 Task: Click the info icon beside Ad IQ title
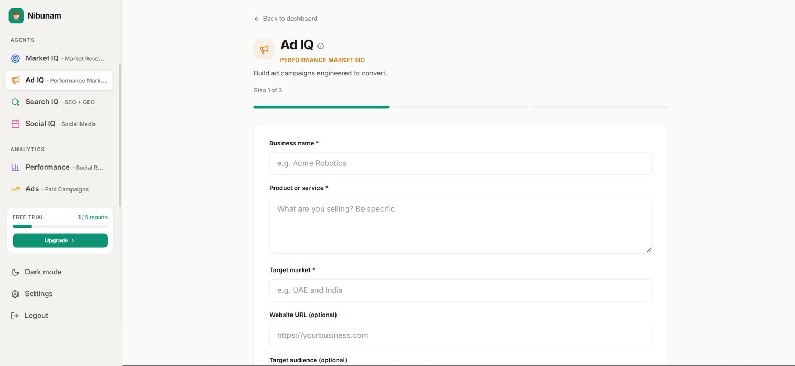pyautogui.click(x=321, y=46)
